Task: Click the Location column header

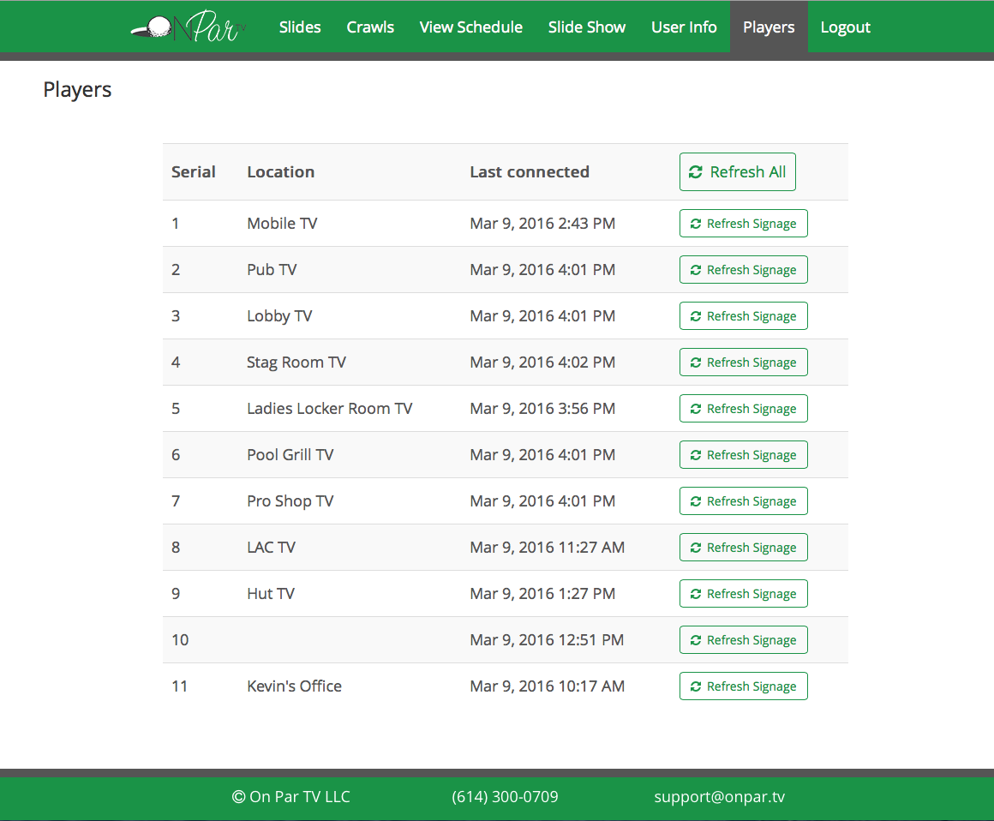Action: coord(281,171)
